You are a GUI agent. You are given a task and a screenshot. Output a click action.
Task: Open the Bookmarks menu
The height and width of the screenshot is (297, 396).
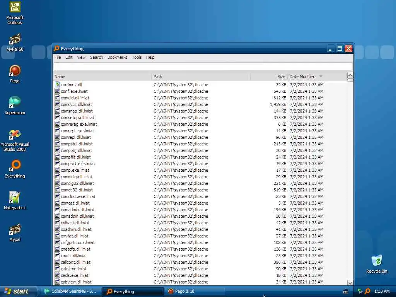click(x=117, y=57)
